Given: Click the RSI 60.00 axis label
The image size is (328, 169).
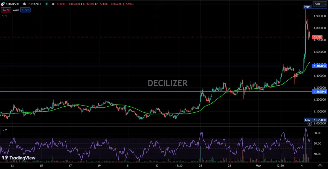Looking at the screenshot, I should pos(317,144).
